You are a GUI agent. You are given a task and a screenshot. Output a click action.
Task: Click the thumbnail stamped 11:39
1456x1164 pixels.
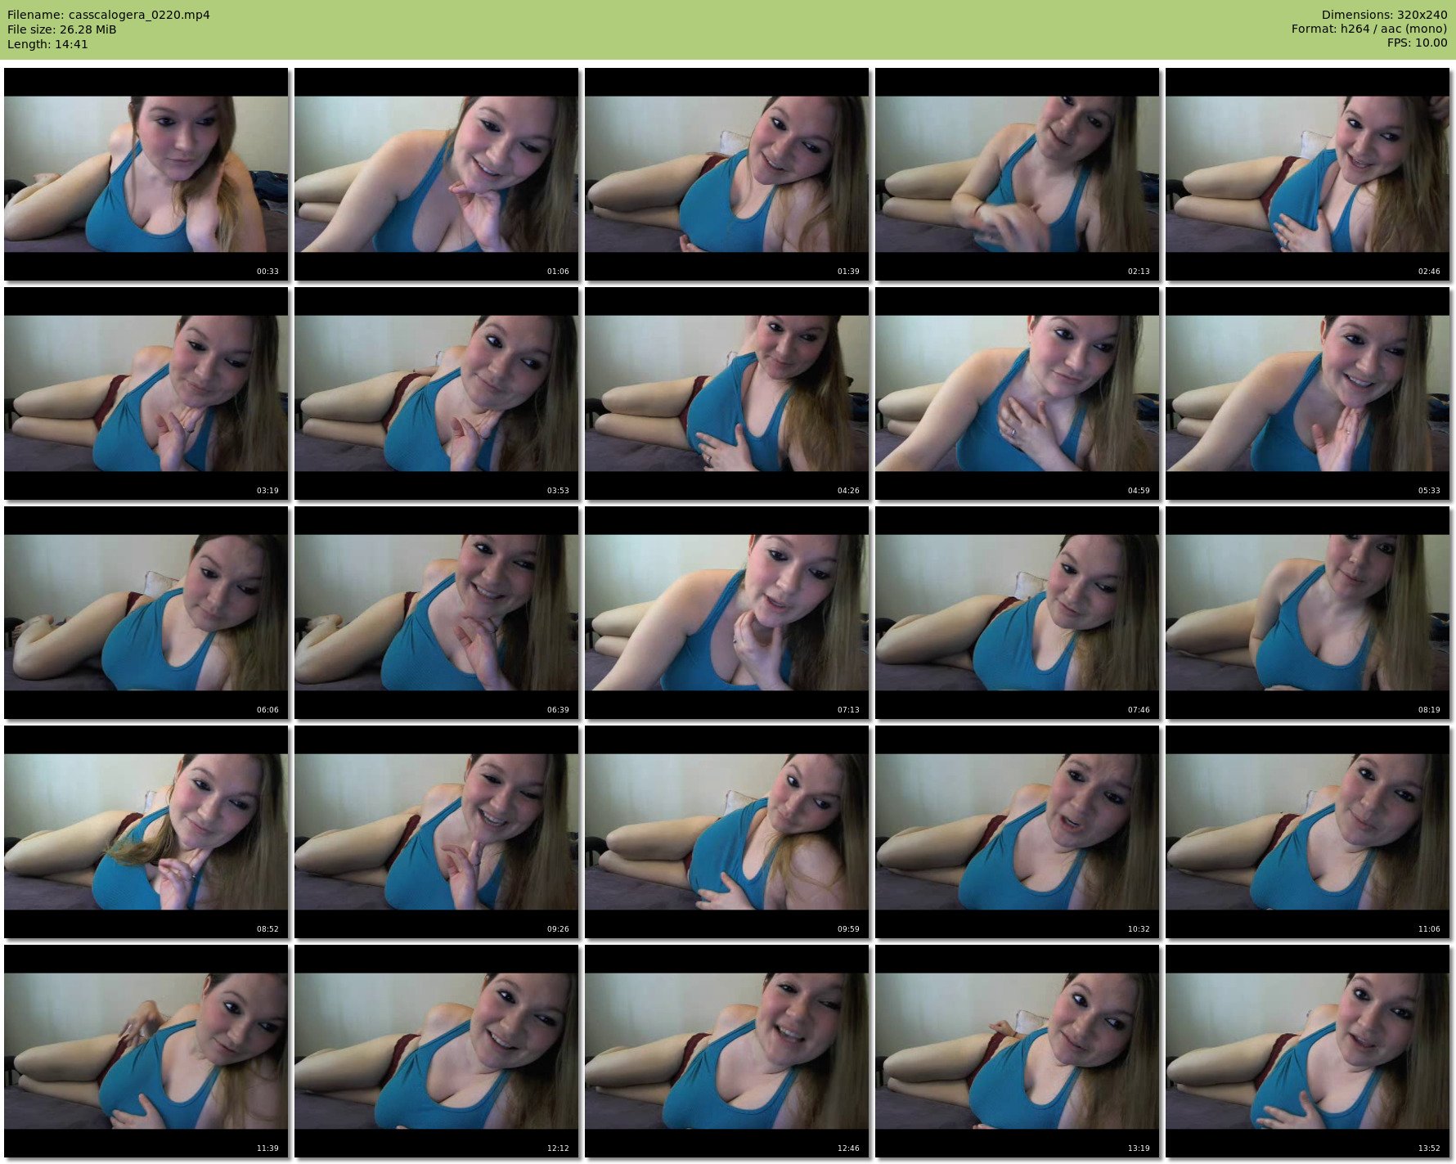(146, 1051)
